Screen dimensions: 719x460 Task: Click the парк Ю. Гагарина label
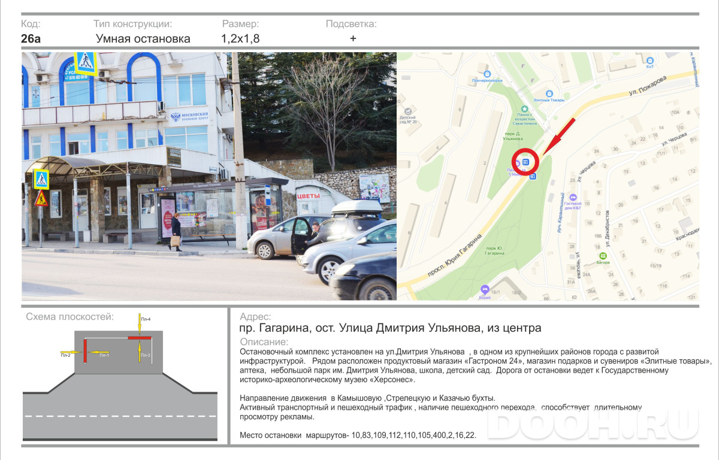point(494,250)
